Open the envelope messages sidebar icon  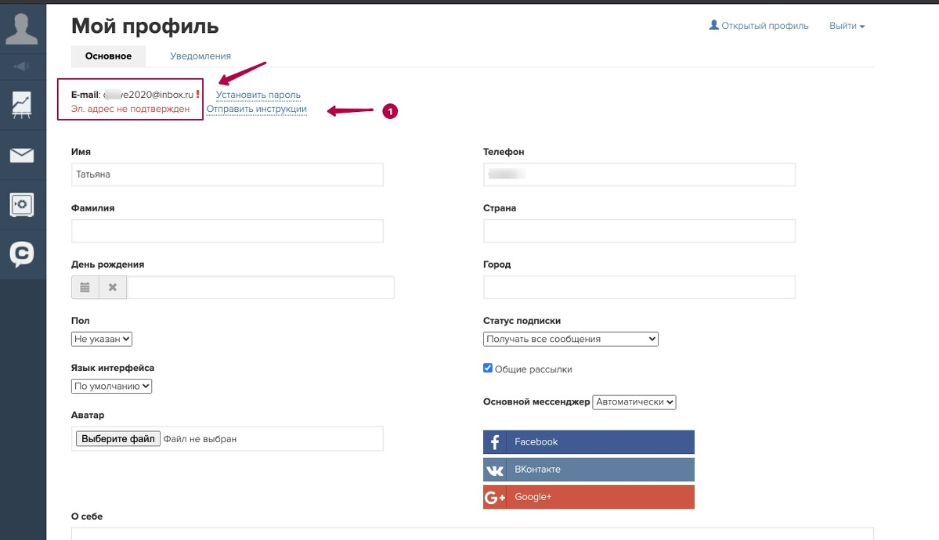[x=22, y=155]
